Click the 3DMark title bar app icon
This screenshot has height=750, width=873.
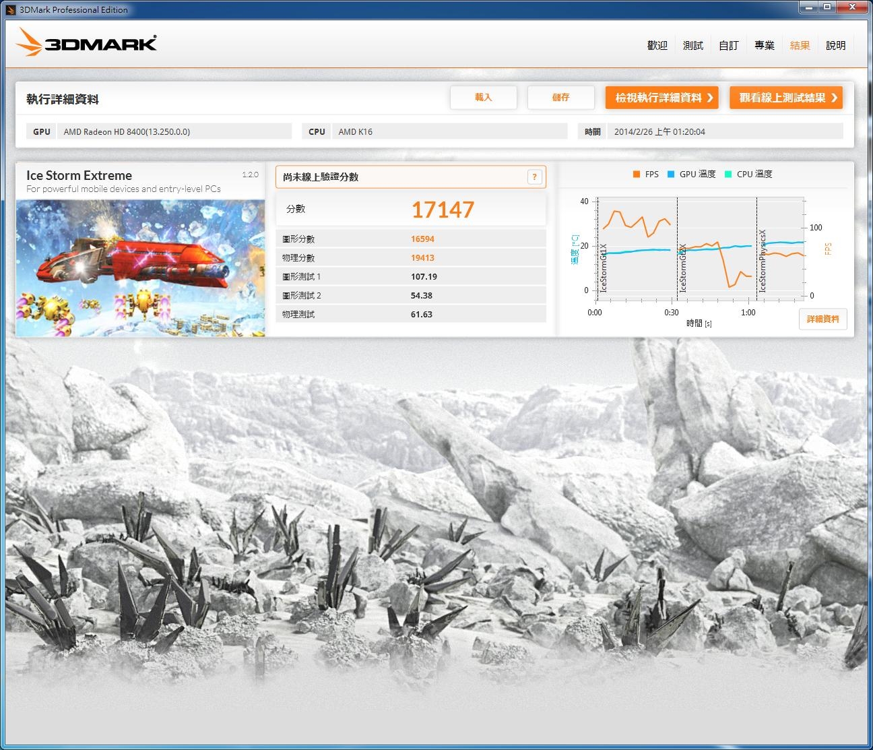coord(11,9)
